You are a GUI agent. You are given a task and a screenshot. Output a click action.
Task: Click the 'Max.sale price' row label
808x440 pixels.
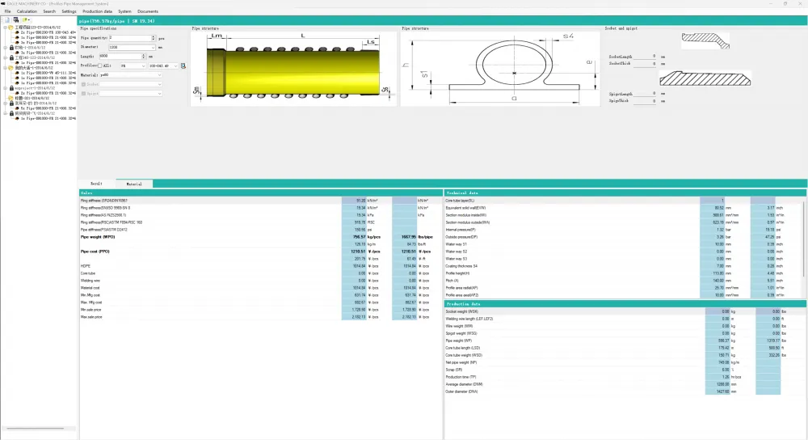click(x=92, y=317)
